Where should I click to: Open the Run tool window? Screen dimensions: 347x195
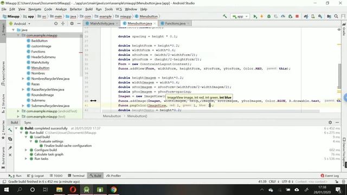tap(15, 175)
